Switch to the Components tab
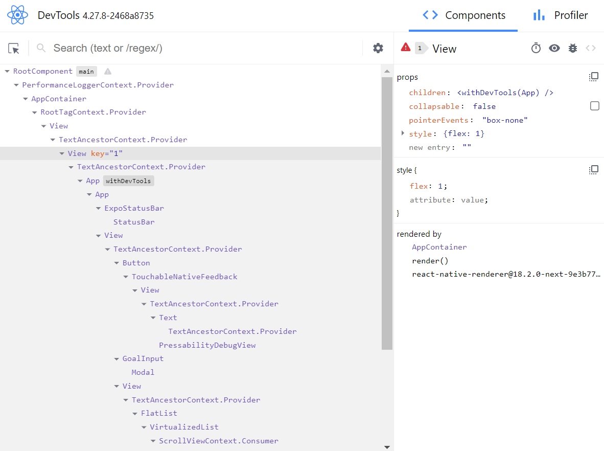This screenshot has width=604, height=451. click(463, 15)
